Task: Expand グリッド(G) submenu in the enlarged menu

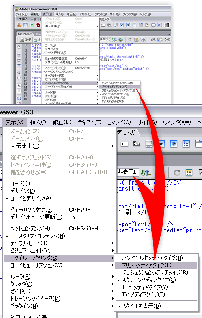Action: coord(60,284)
